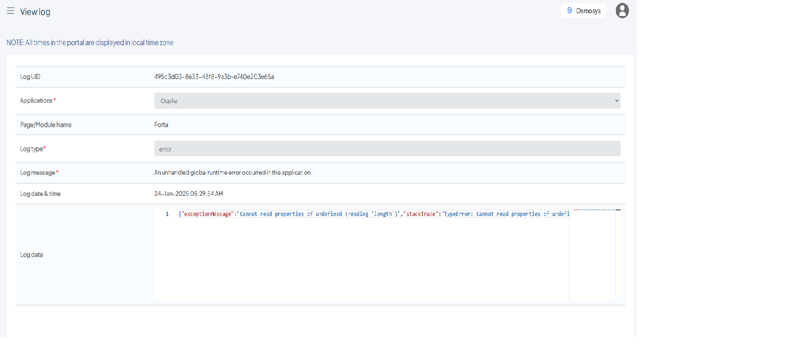Click the user profile avatar icon
The image size is (790, 352).
[x=622, y=11]
